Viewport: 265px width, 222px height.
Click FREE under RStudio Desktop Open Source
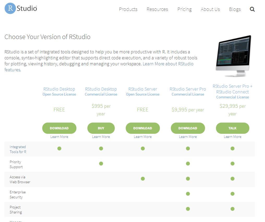coord(59,110)
